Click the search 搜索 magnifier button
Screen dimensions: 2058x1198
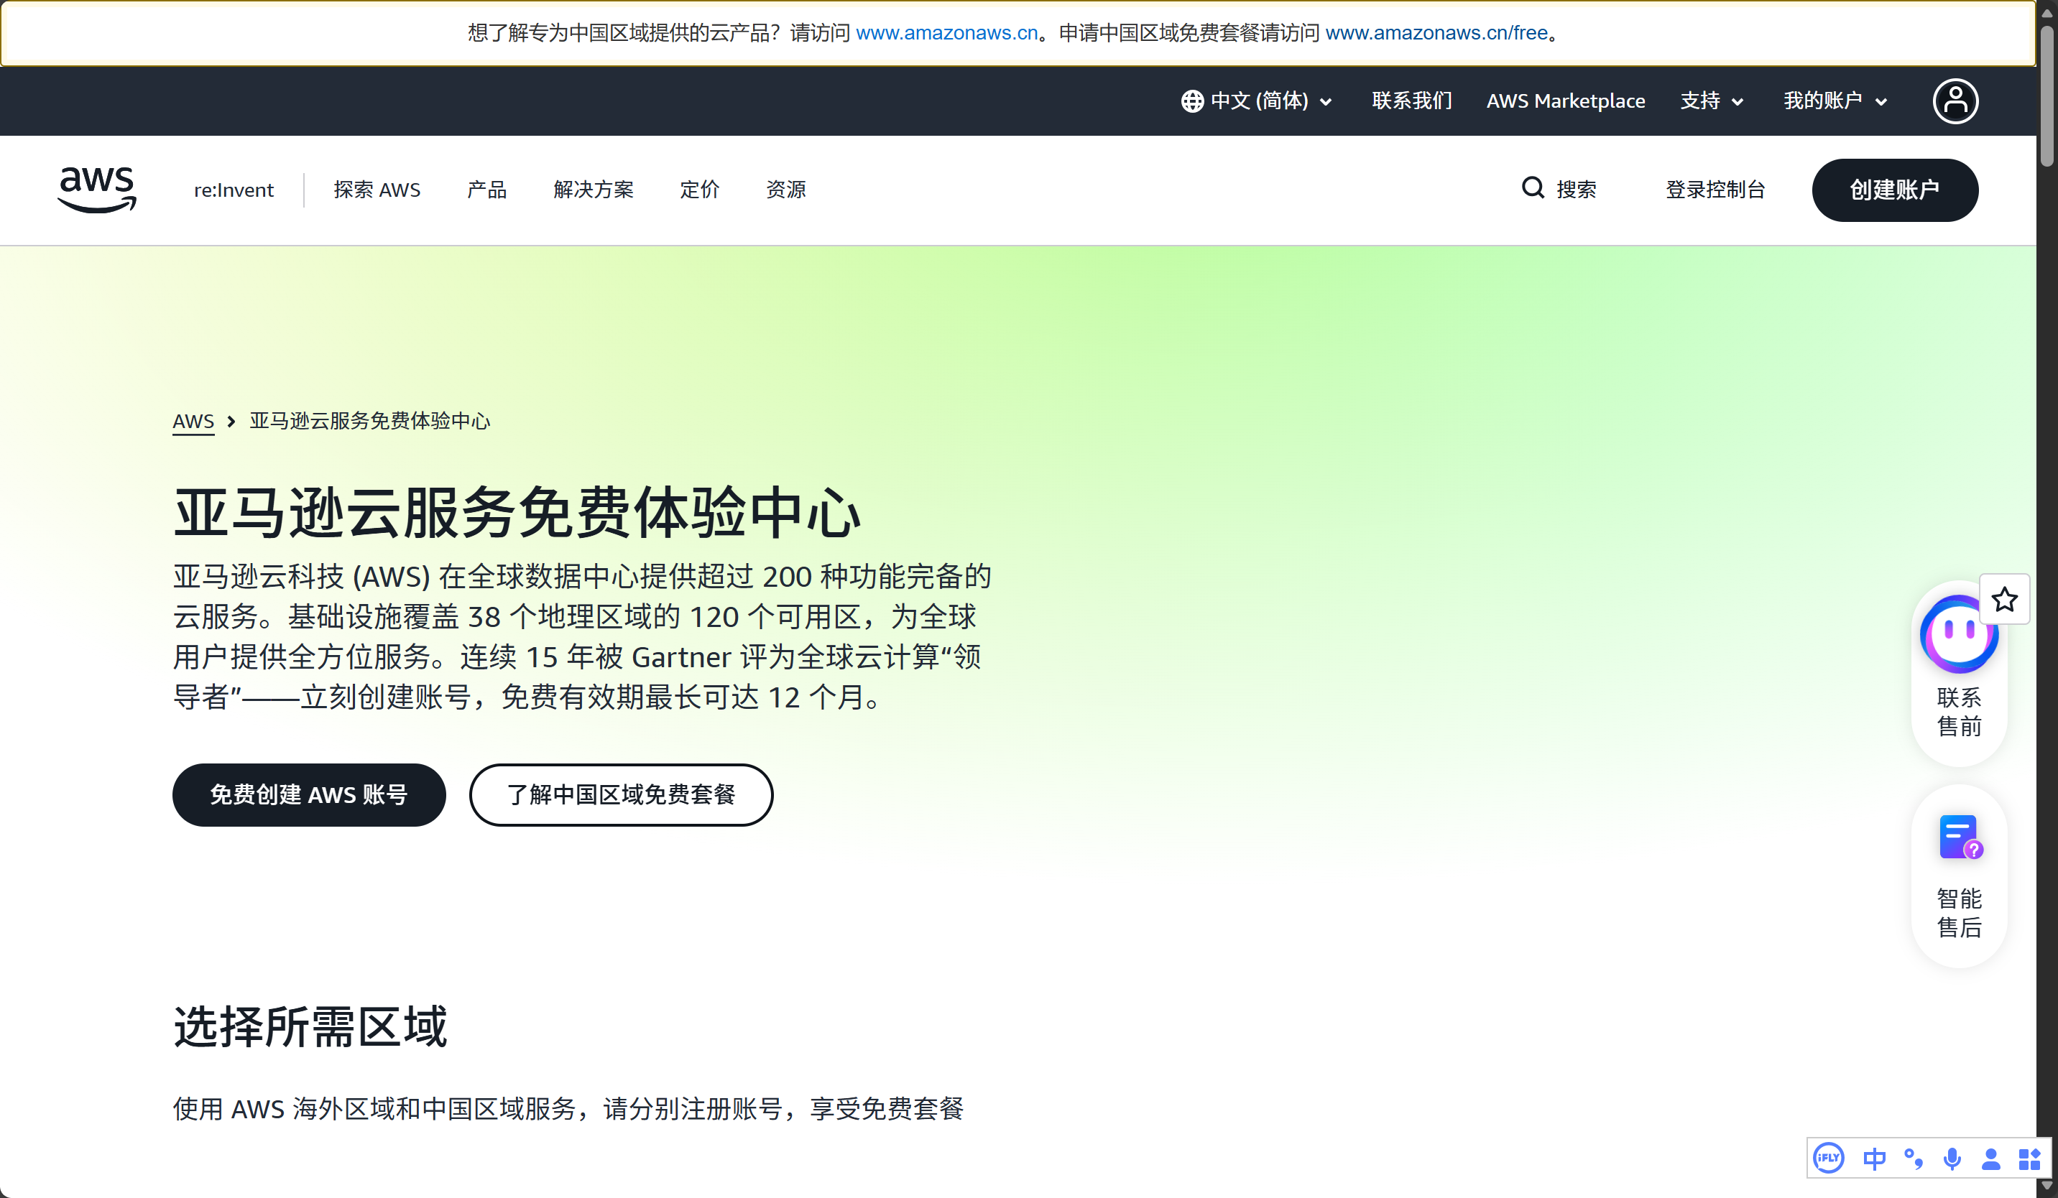point(1558,190)
